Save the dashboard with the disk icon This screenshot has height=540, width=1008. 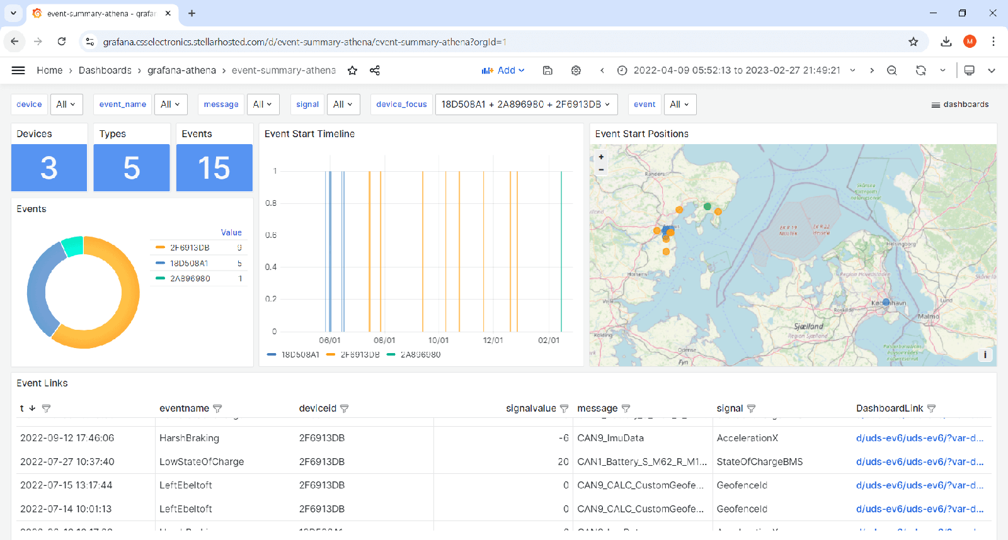pos(547,70)
